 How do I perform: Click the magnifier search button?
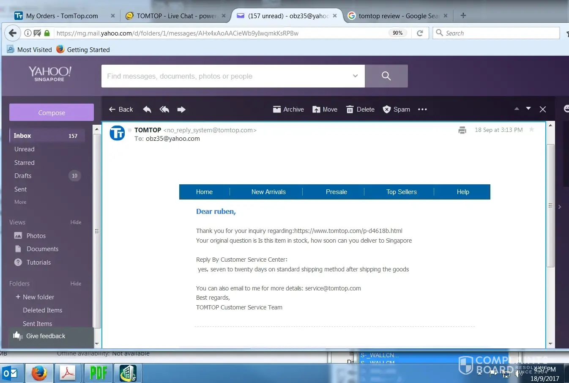pyautogui.click(x=386, y=76)
